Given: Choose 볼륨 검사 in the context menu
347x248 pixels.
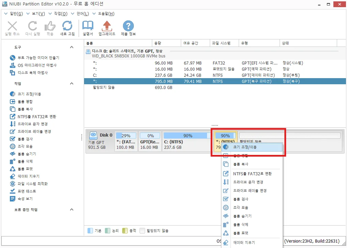Looking at the screenshot, I should click(x=252, y=199).
